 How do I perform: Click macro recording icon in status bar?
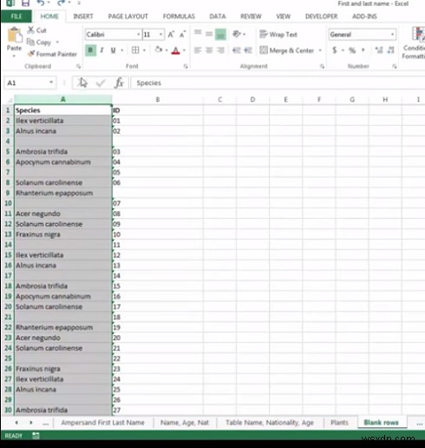(x=36, y=435)
